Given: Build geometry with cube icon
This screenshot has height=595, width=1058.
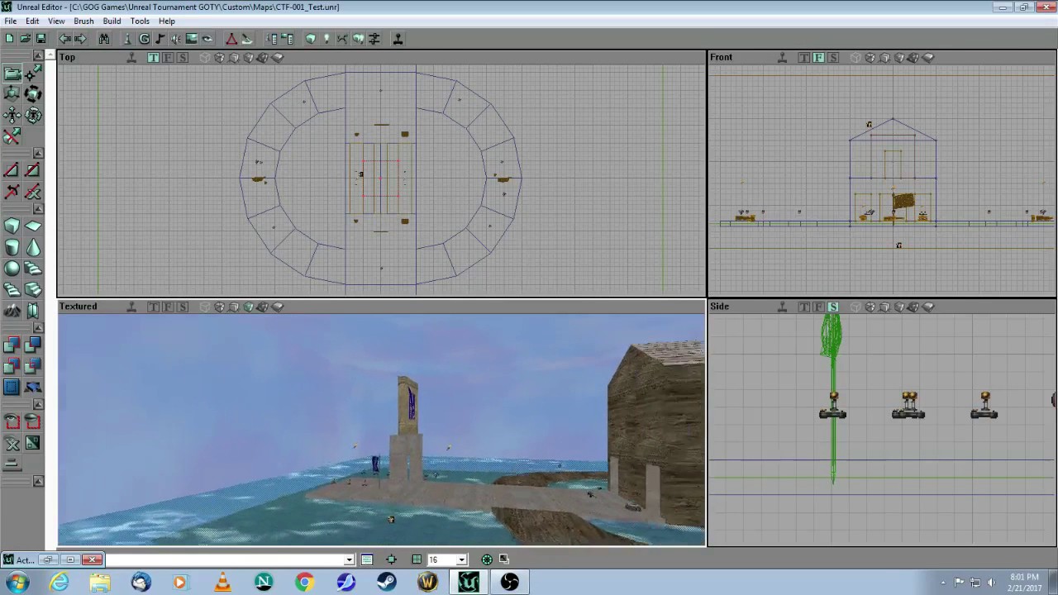Looking at the screenshot, I should [x=311, y=39].
